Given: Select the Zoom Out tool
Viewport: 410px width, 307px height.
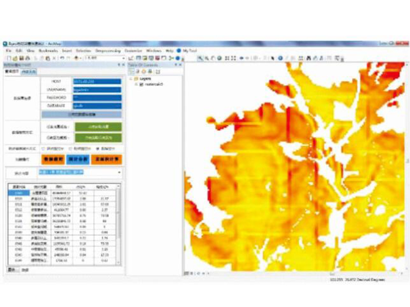Looking at the screenshot, I should pyautogui.click(x=207, y=58).
